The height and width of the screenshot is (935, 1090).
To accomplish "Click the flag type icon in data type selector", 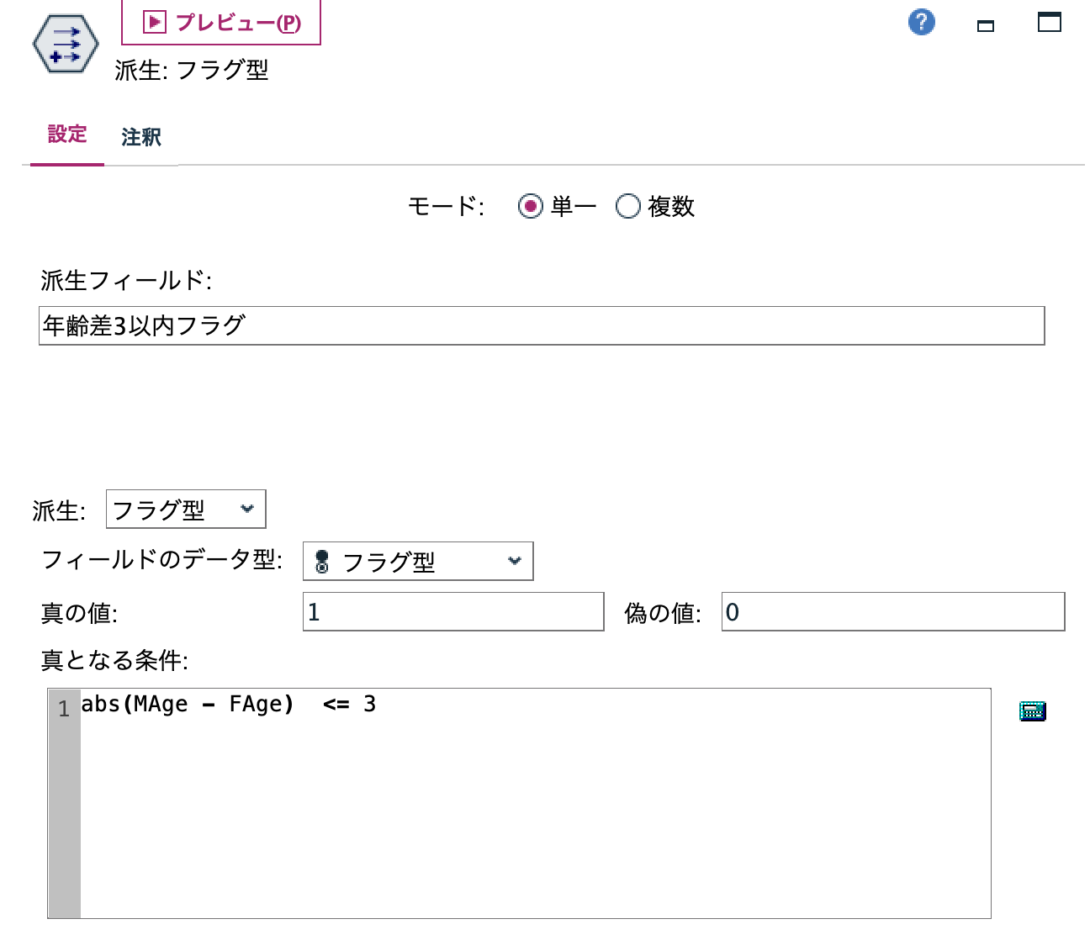I will coord(322,561).
